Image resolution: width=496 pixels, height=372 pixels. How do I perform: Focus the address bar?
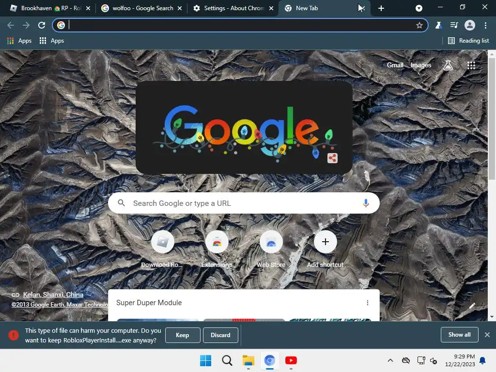(240, 25)
